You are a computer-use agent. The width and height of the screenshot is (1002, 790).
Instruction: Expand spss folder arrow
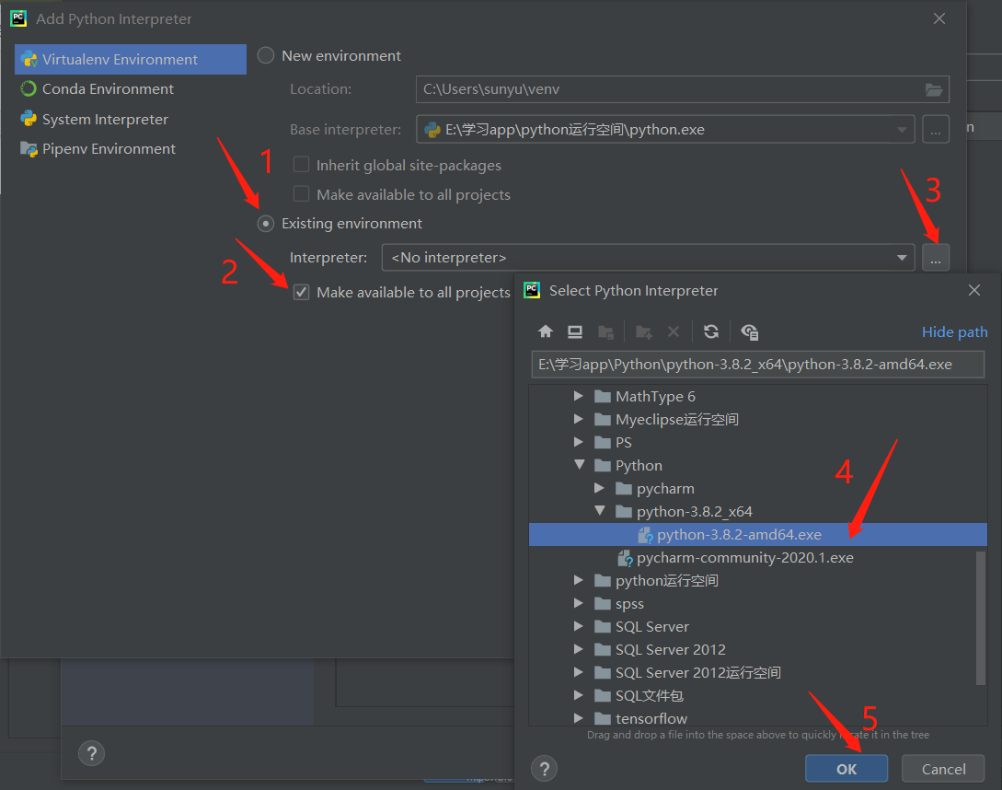[x=579, y=603]
